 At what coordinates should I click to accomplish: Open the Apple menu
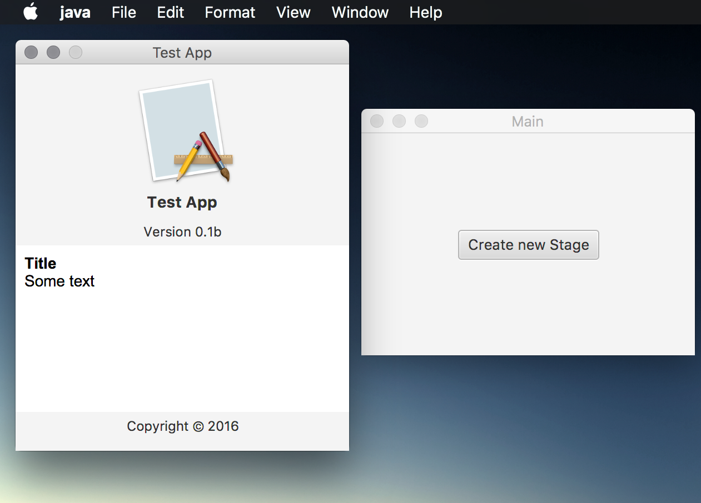pyautogui.click(x=31, y=12)
